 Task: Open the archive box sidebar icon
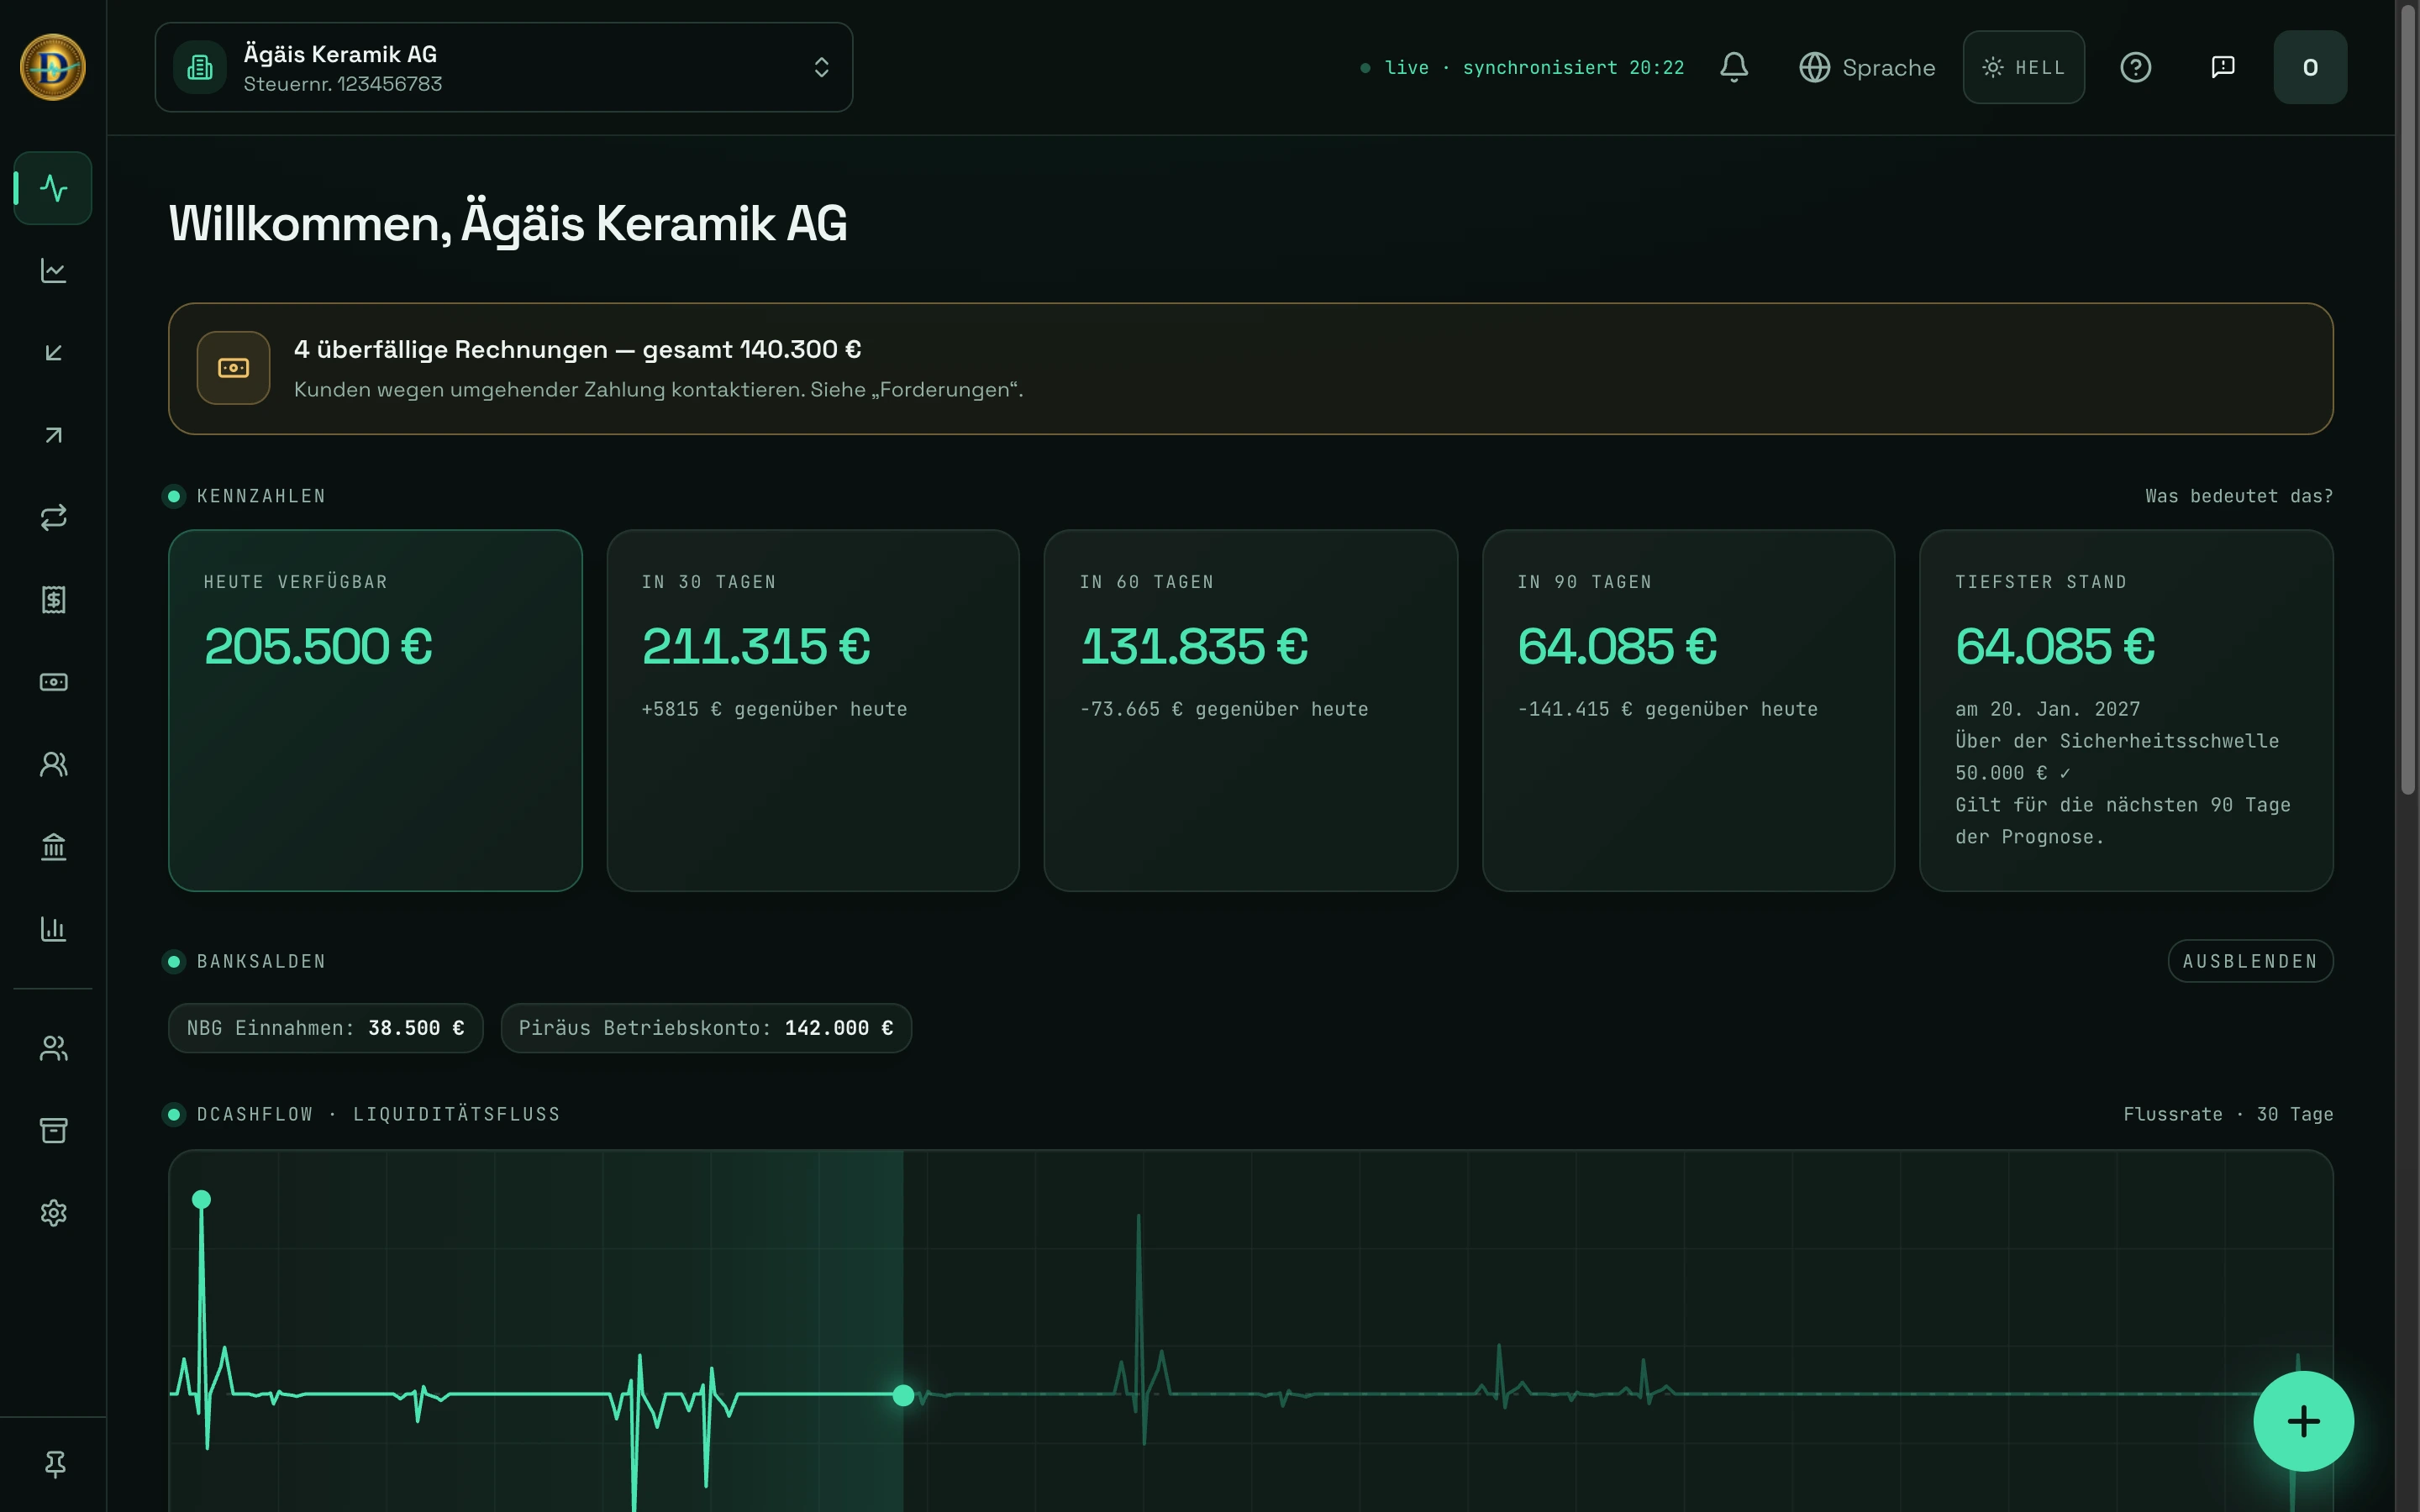click(x=53, y=1130)
